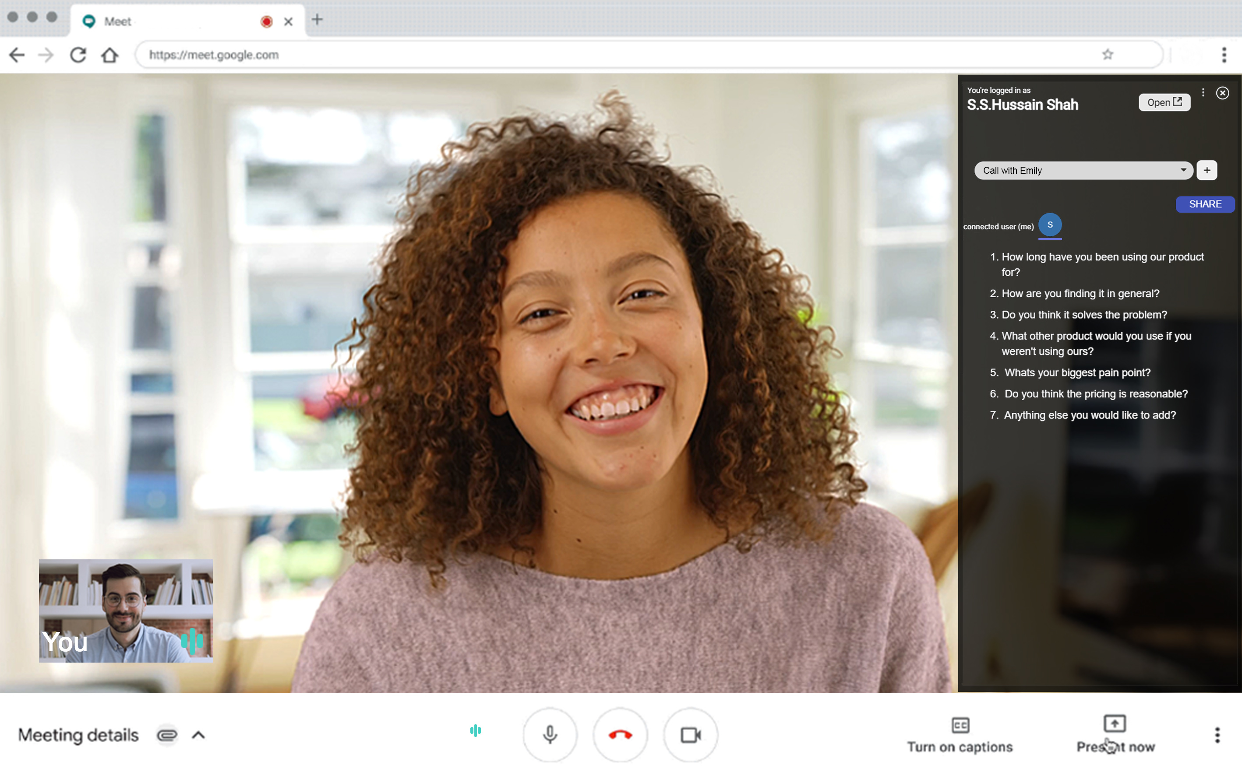Click question 'How are you finding it in general?'
This screenshot has width=1242, height=772.
(1080, 294)
